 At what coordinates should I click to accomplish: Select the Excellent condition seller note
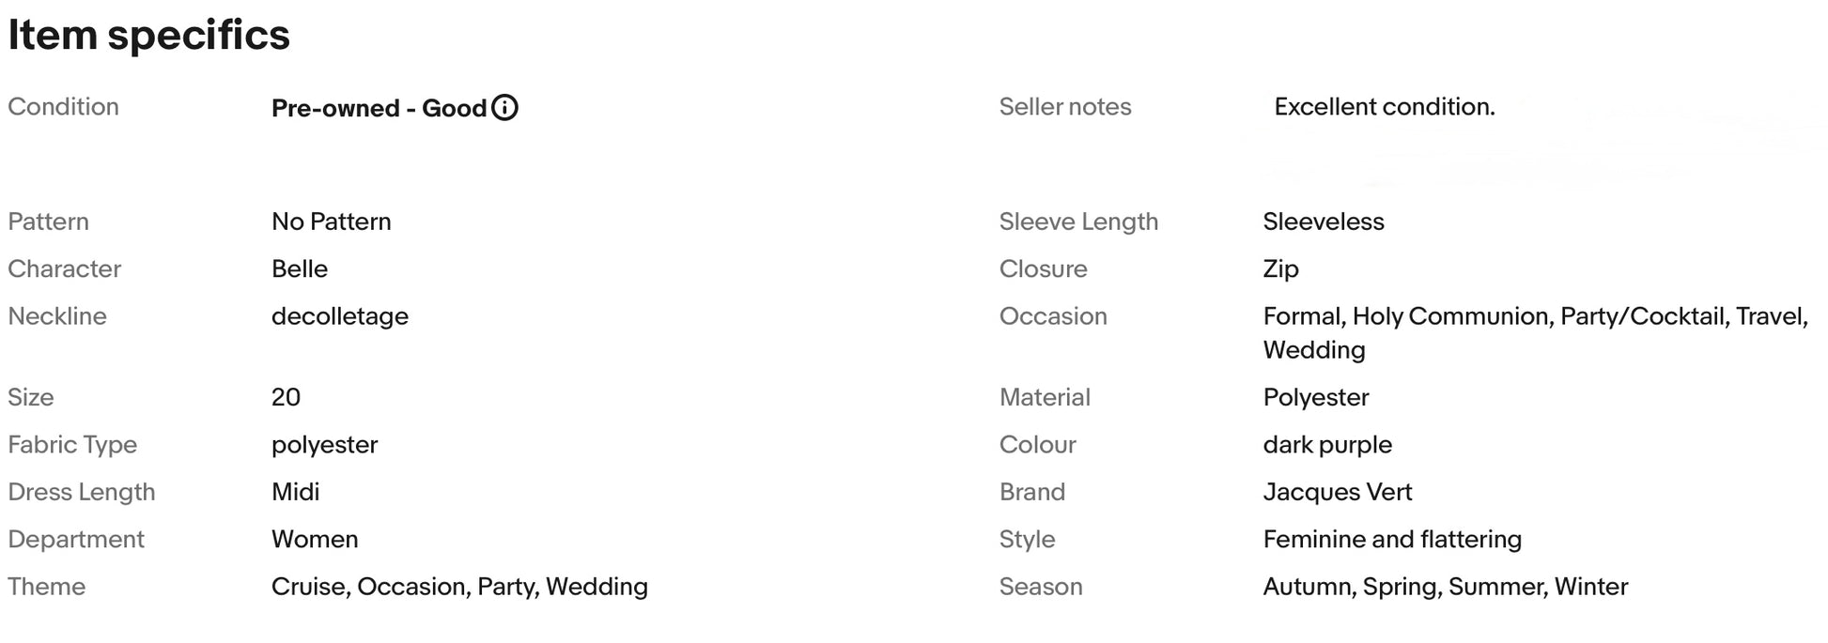point(1384,107)
